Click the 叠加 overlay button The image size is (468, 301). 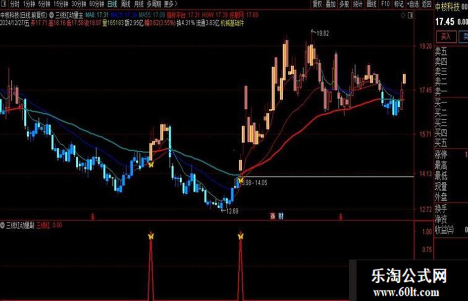pos(330,4)
